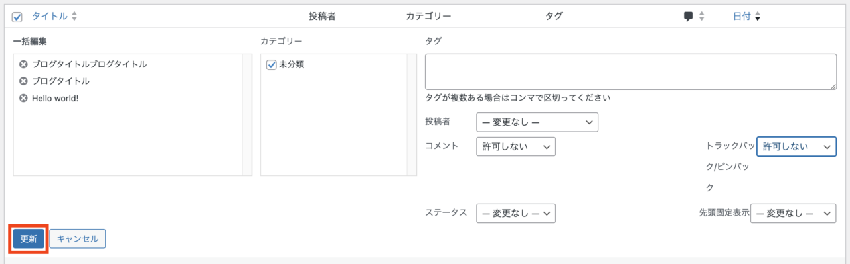
Task: Open the 先頭固定表示 dropdown
Action: 793,213
